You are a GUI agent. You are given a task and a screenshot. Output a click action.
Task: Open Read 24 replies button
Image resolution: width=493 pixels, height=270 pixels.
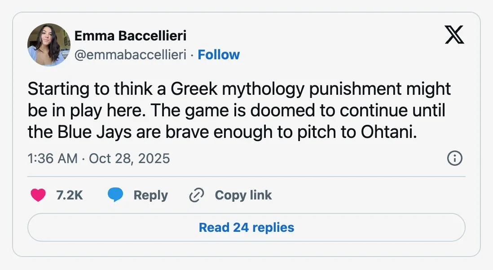[x=246, y=227]
